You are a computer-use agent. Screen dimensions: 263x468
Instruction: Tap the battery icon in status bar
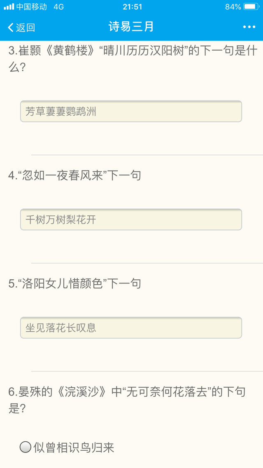[251, 7]
